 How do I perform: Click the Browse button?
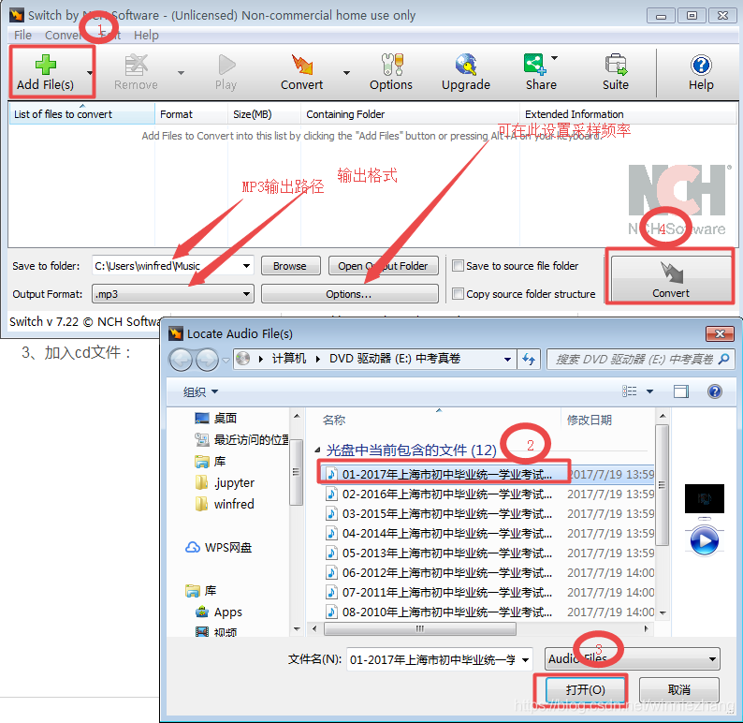point(290,266)
